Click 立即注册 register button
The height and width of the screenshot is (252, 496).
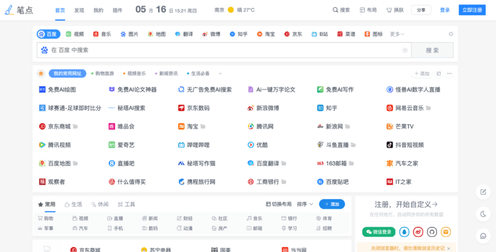[x=472, y=10]
